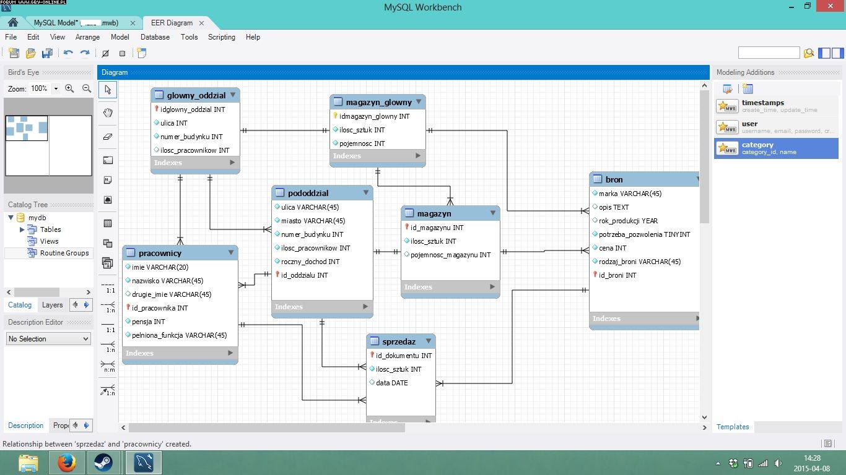Collapse the mydb schema tree node
This screenshot has width=846, height=475.
[x=11, y=218]
